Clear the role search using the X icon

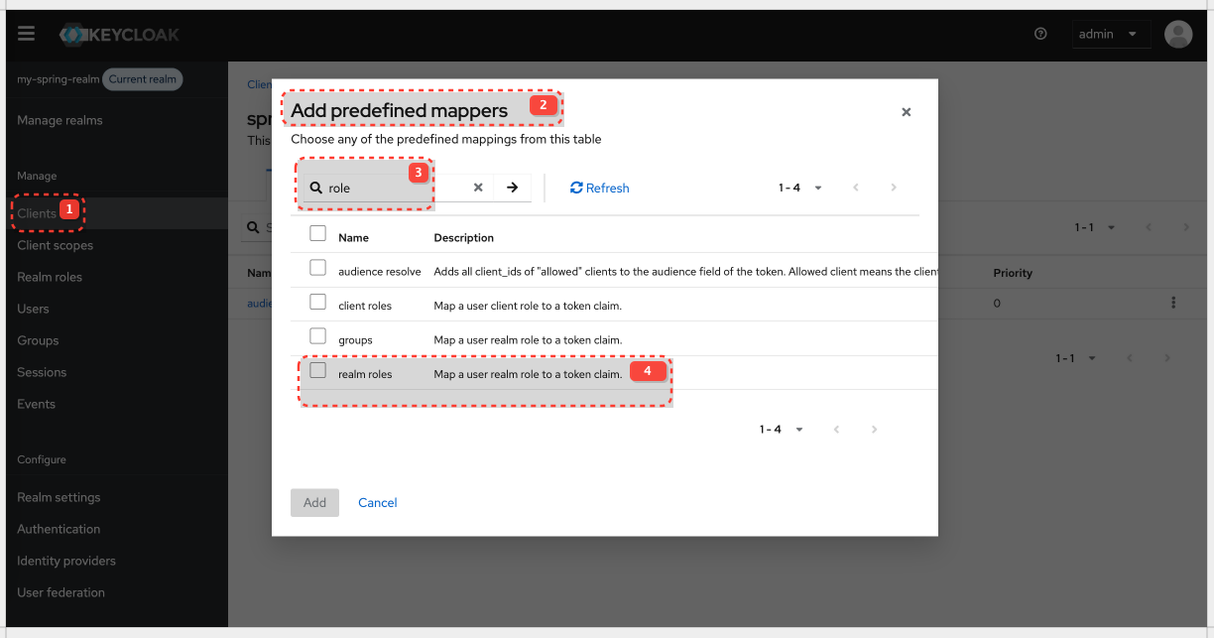point(478,187)
